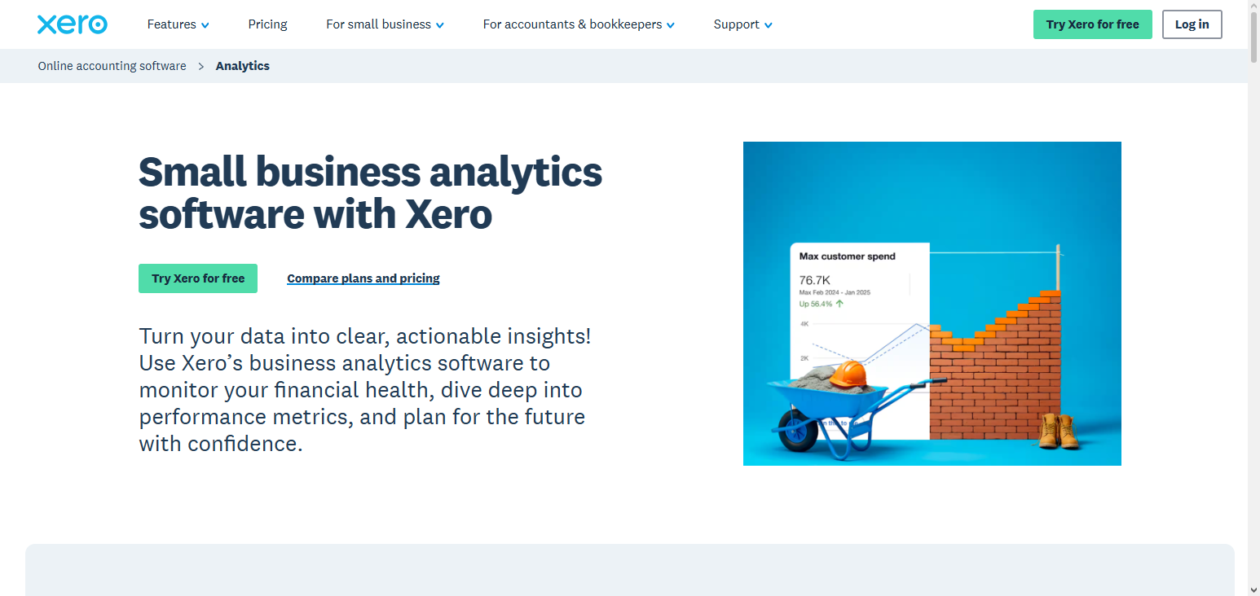Select Pricing in the navigation bar
The width and height of the screenshot is (1260, 596).
coord(267,24)
